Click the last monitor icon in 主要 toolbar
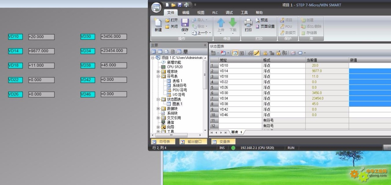The width and height of the screenshot is (391, 185). click(185, 52)
